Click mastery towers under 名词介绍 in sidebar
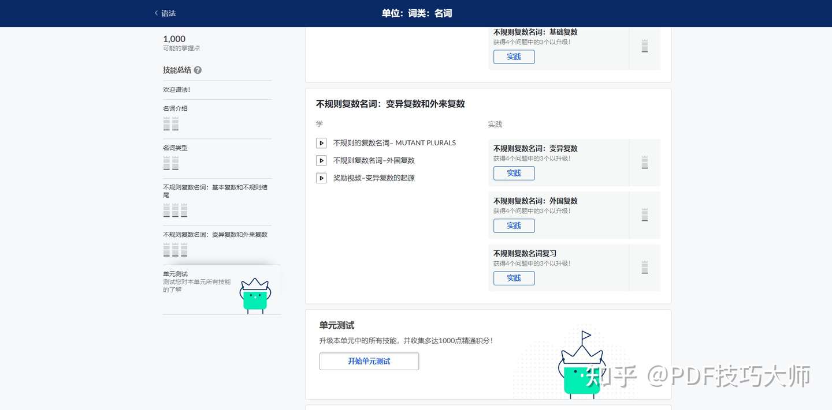This screenshot has width=832, height=410. [x=171, y=123]
